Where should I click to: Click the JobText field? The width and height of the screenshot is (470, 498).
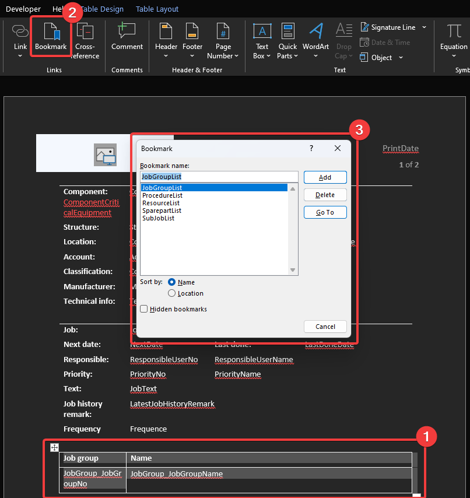tap(143, 389)
